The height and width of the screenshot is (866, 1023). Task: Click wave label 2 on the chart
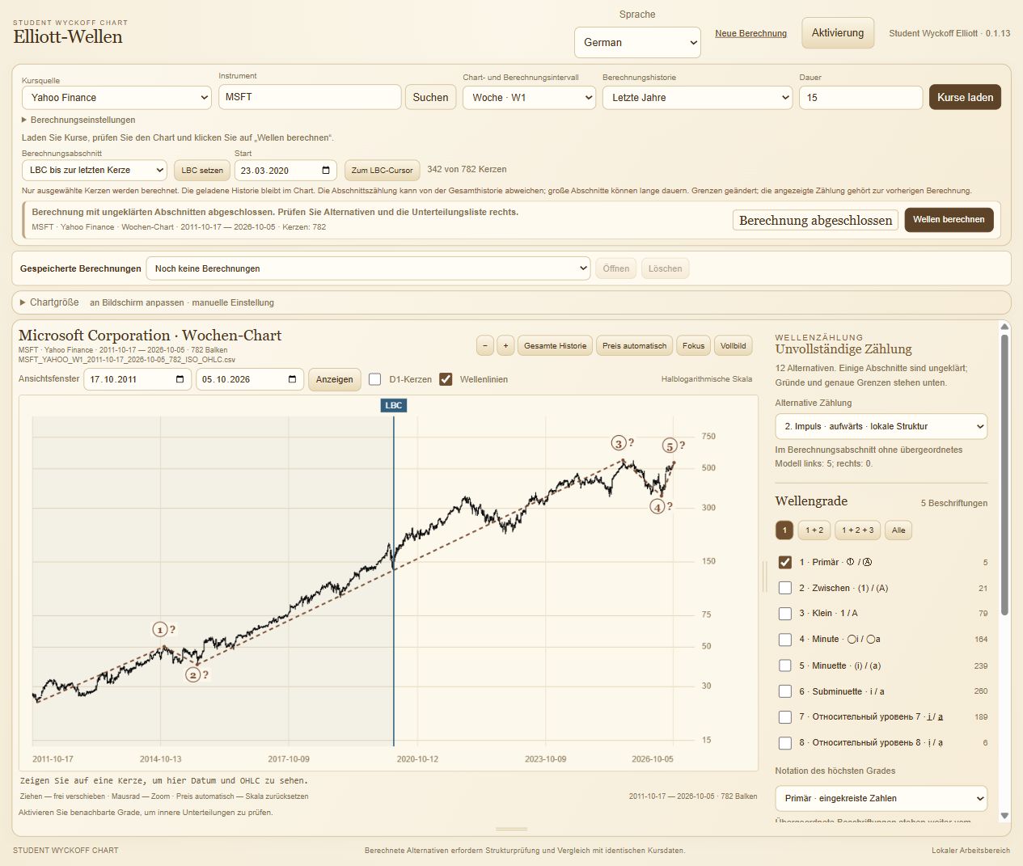pos(193,674)
